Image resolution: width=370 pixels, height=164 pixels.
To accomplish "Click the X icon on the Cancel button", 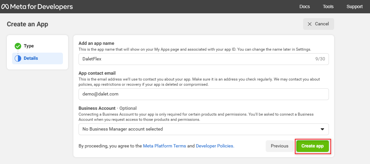I will [x=310, y=24].
